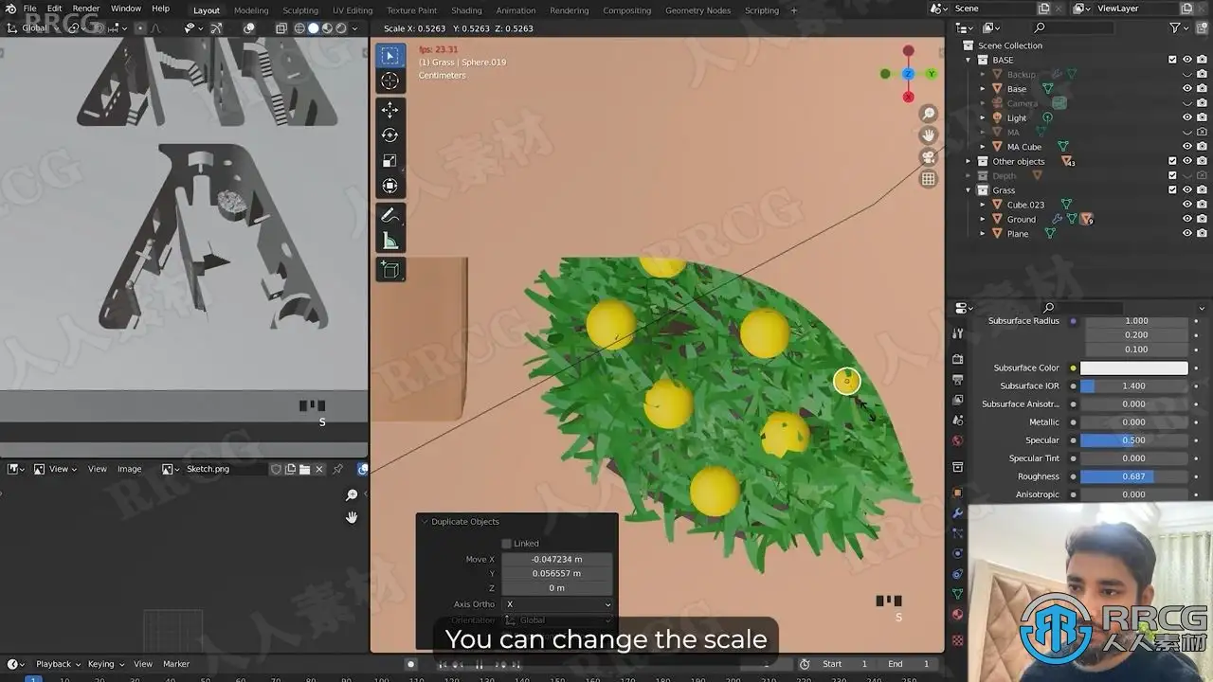Open the Keying dropdown in the timeline

[104, 664]
